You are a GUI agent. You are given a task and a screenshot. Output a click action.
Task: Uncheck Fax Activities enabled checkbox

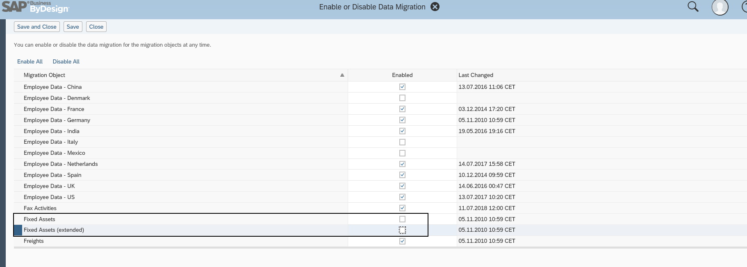(402, 208)
